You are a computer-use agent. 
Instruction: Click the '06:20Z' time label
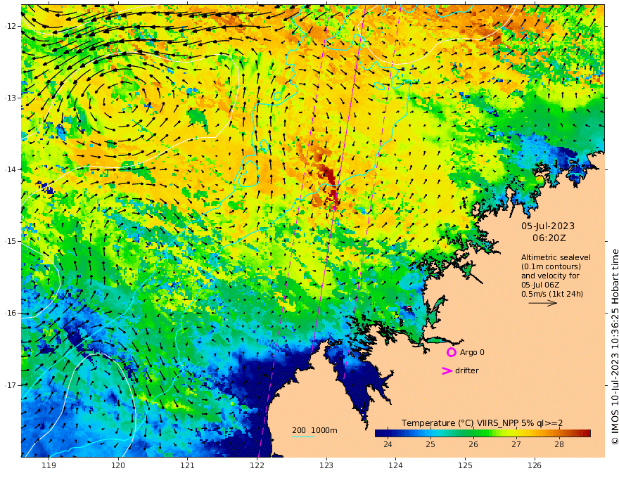[549, 238]
